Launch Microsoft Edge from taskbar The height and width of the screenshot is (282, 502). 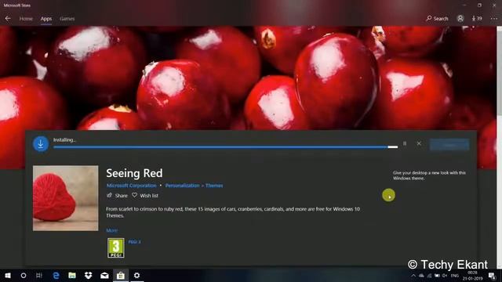(56, 275)
